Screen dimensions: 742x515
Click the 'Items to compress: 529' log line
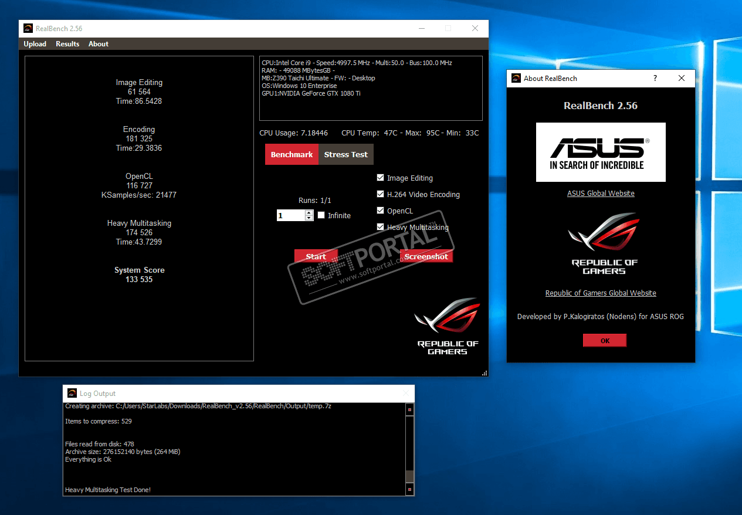pos(99,421)
